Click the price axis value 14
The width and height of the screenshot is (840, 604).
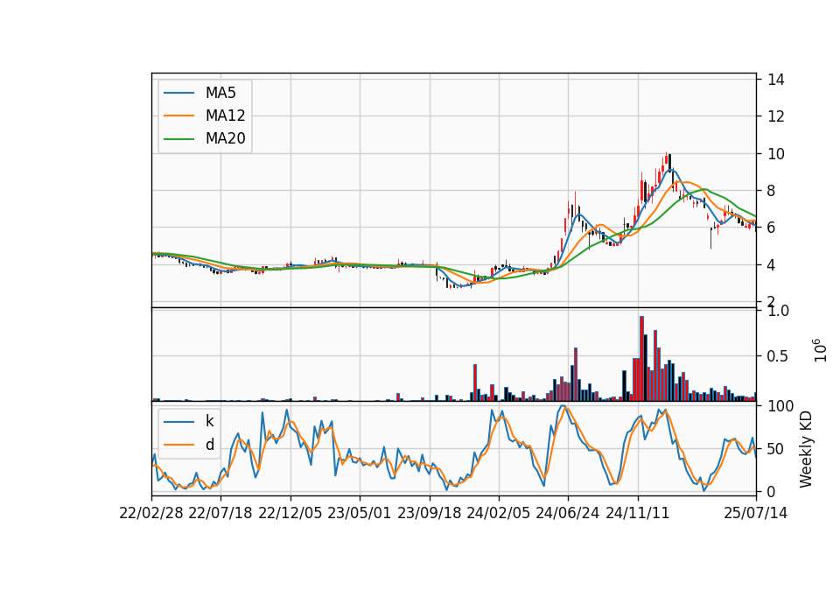pyautogui.click(x=776, y=80)
